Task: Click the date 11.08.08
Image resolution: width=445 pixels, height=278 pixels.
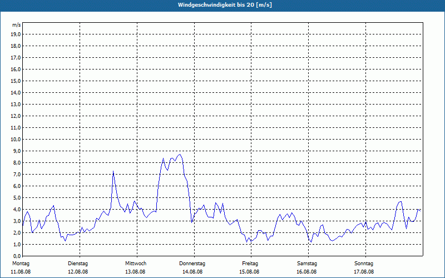Action: (x=21, y=272)
